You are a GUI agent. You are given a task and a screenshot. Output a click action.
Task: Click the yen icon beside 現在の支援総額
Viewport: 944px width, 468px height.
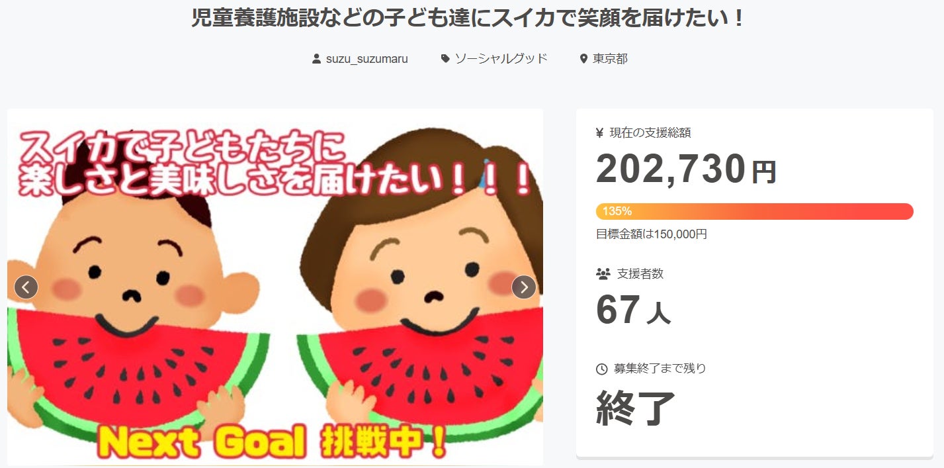(x=600, y=132)
